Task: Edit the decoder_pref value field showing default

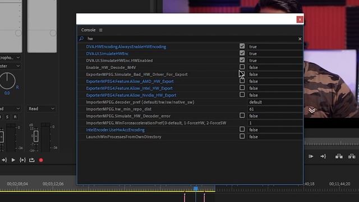Action: pyautogui.click(x=275, y=102)
